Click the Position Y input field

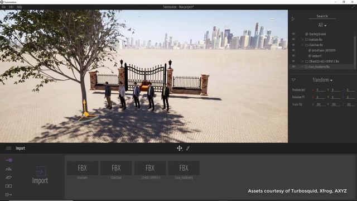point(336,90)
